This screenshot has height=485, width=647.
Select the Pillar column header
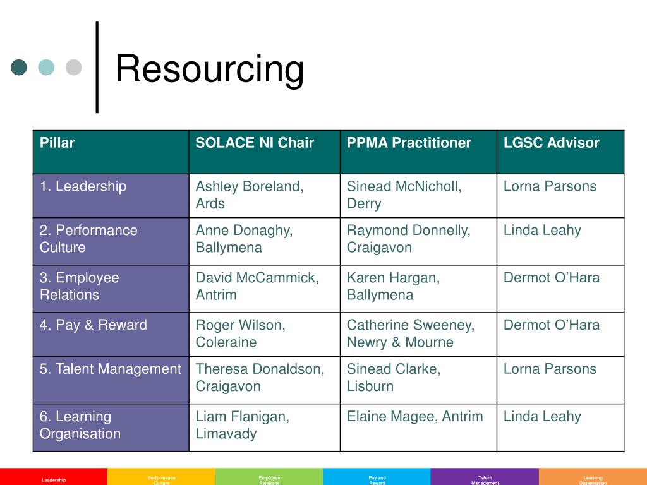click(111, 152)
